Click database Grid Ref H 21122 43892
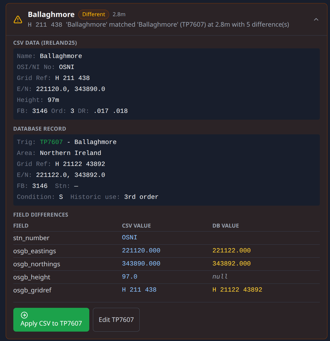 coord(80,164)
